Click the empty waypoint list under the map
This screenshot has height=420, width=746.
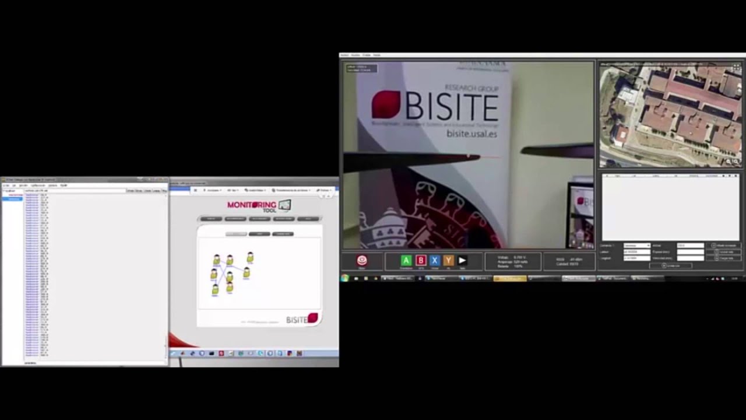pos(670,207)
